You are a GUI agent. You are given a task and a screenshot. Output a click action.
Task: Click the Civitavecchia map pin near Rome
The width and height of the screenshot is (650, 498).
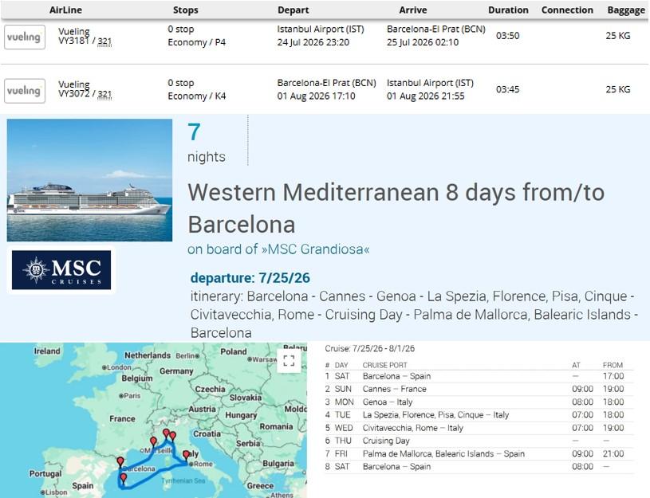coord(186,455)
